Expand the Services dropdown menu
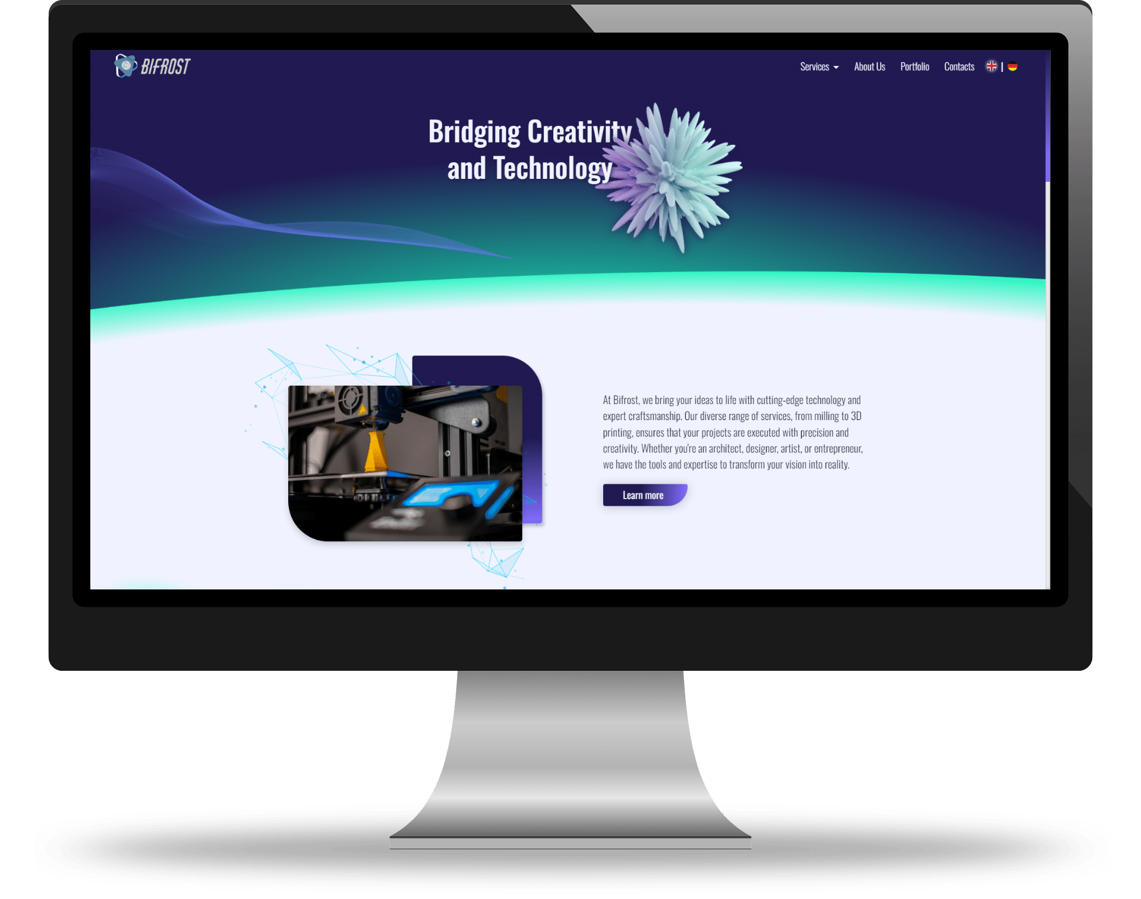 pyautogui.click(x=819, y=66)
